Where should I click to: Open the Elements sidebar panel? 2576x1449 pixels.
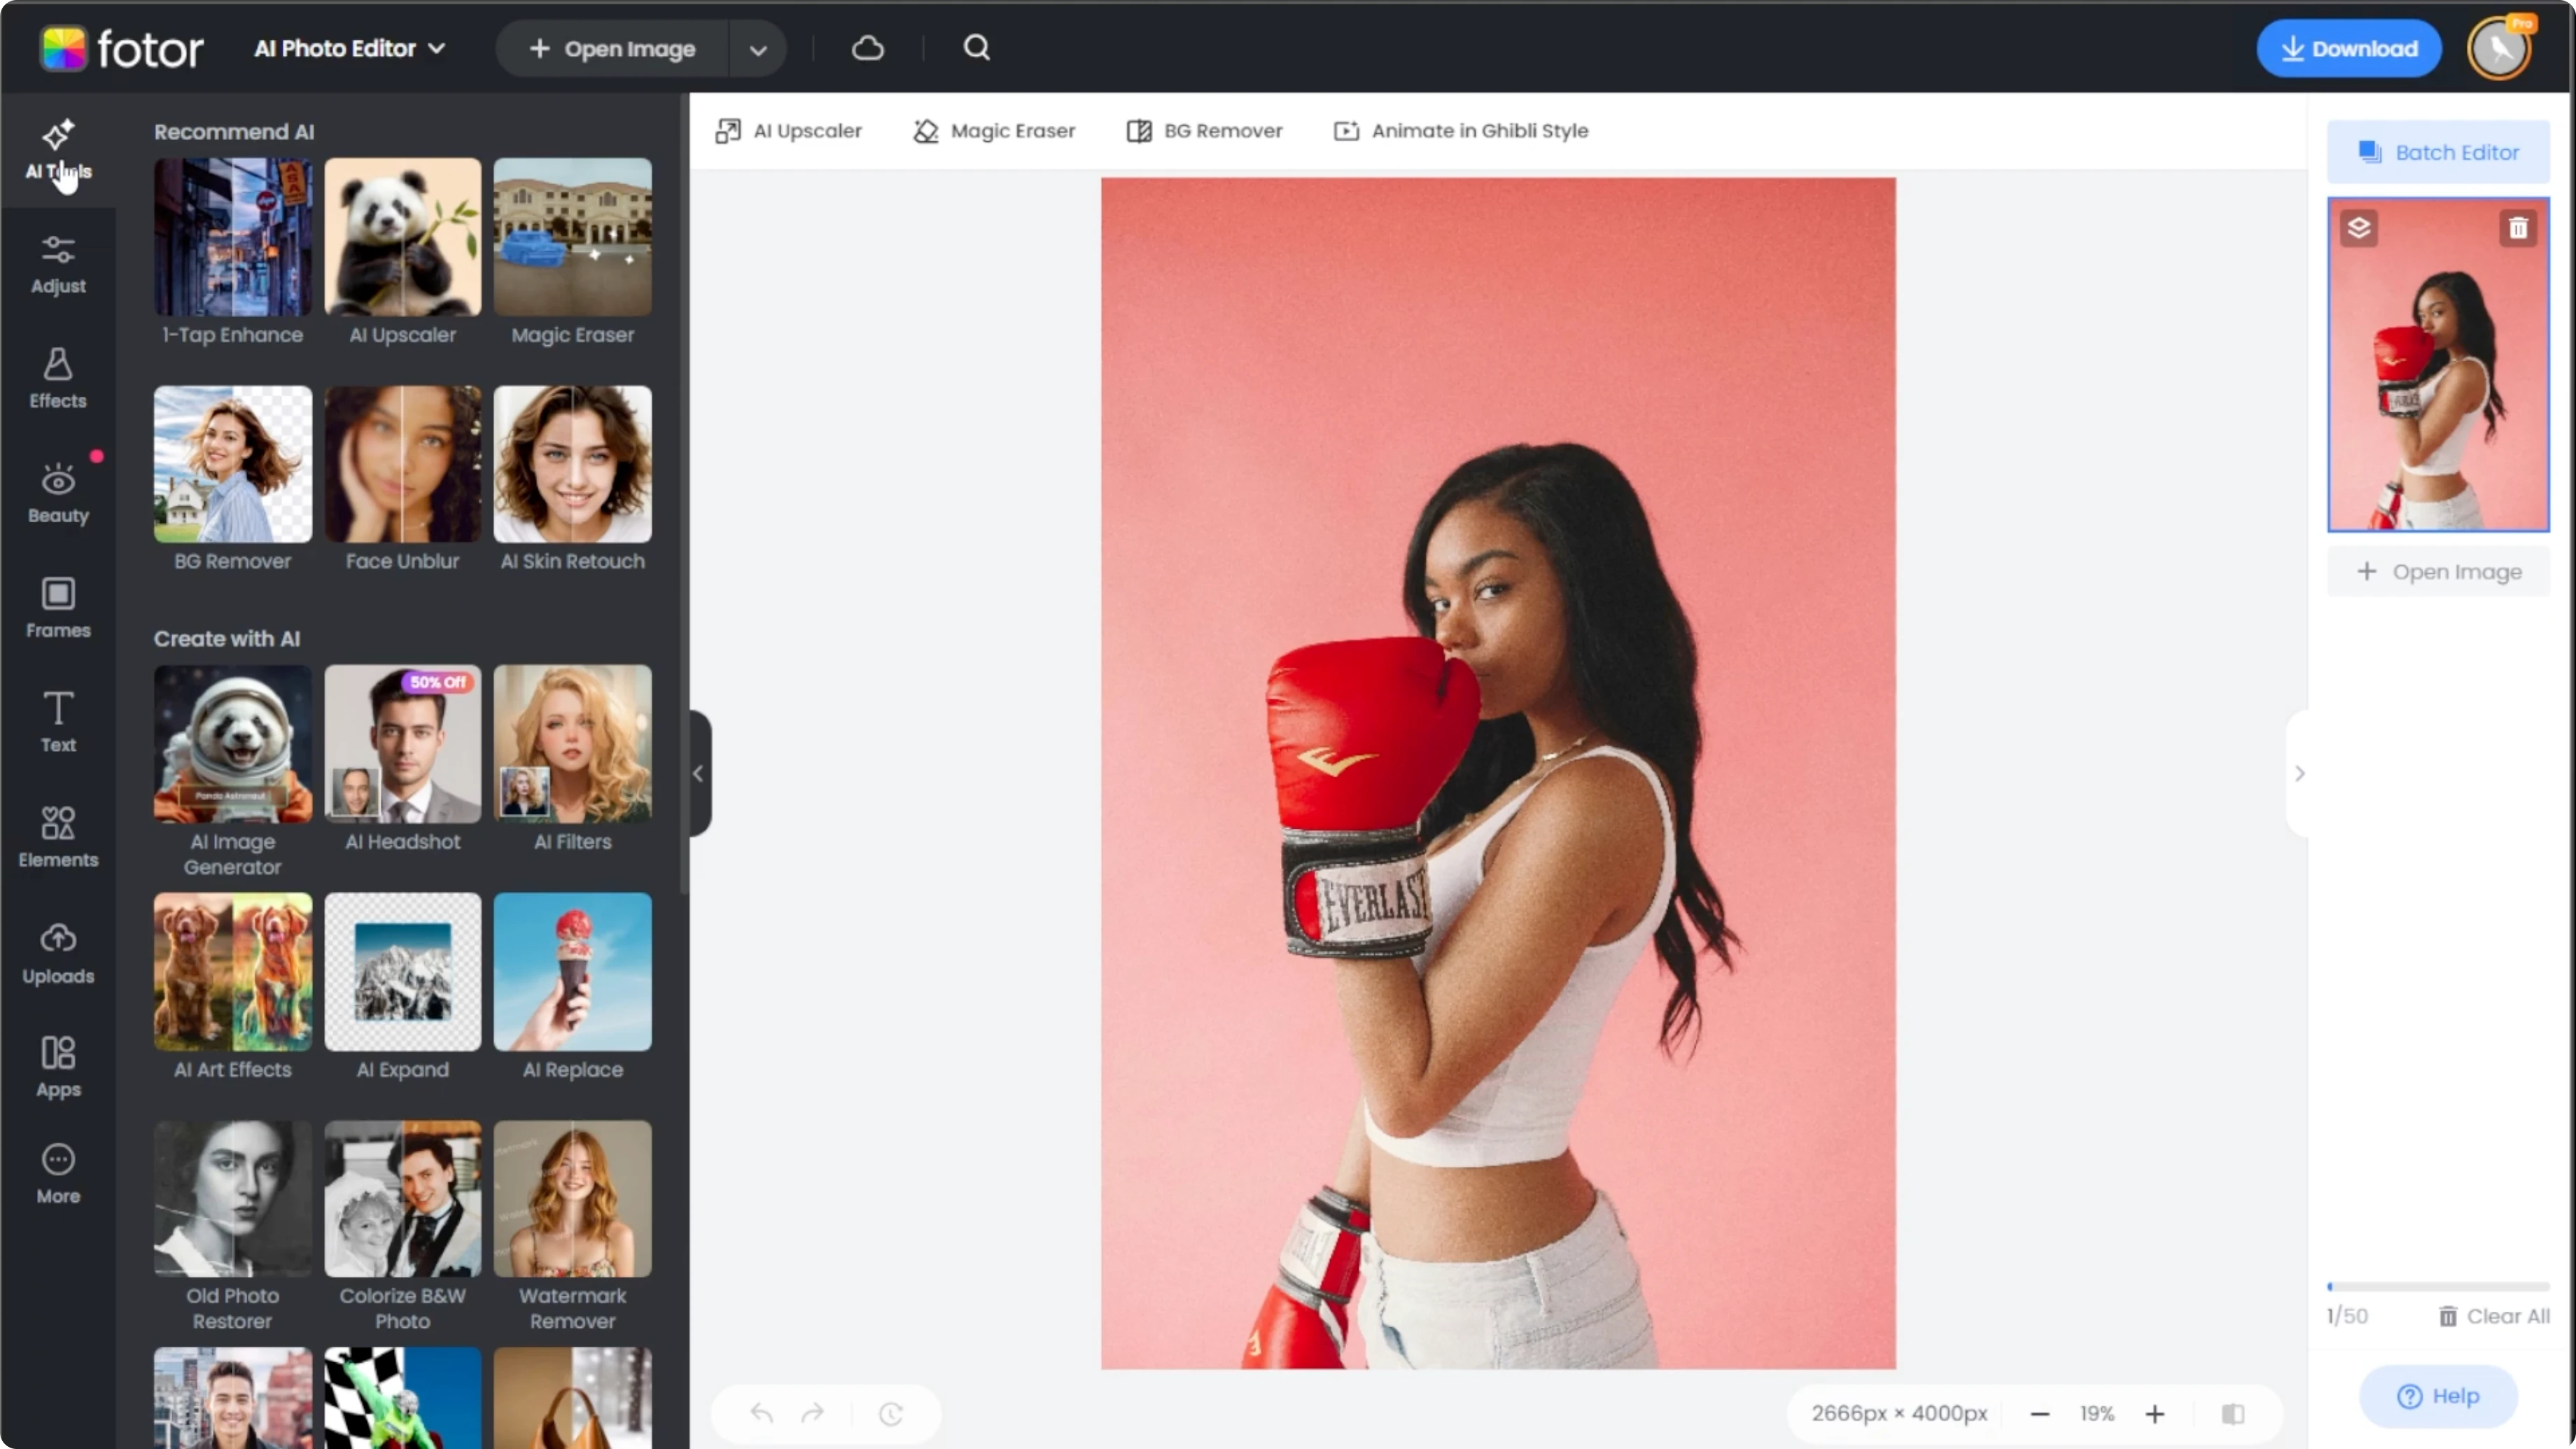[58, 837]
